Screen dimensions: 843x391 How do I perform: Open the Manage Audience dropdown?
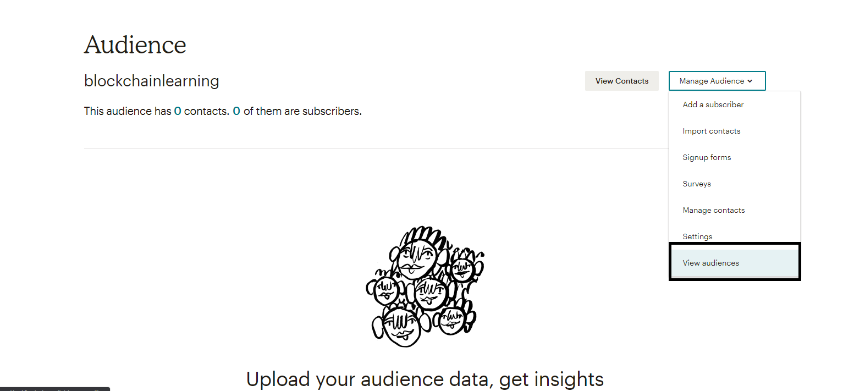pos(717,81)
